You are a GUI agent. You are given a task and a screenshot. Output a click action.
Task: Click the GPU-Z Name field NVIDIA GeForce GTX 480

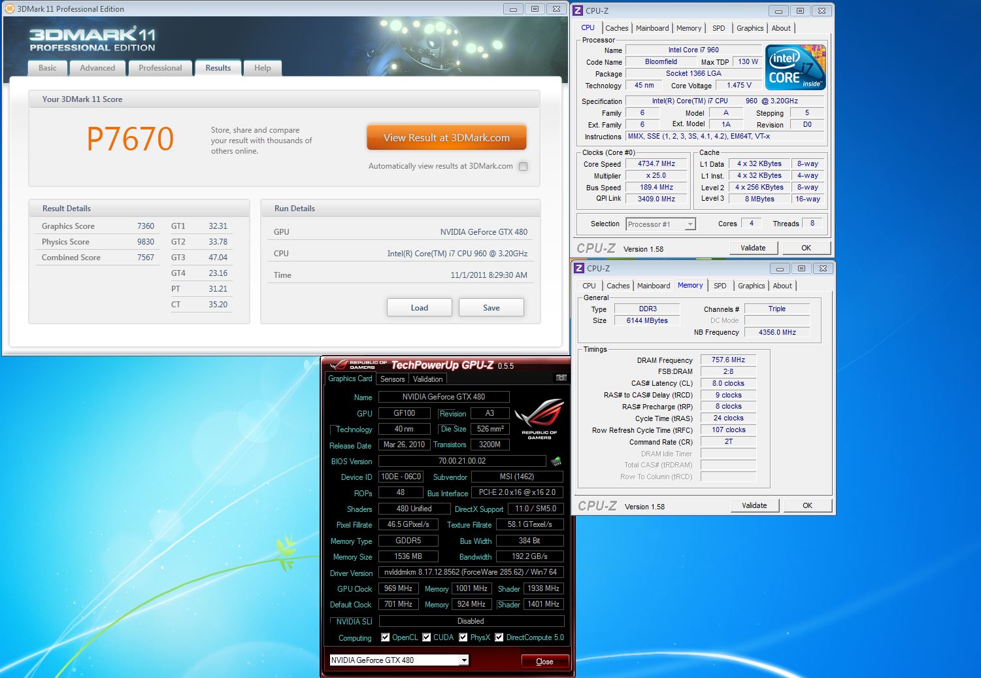pyautogui.click(x=444, y=397)
